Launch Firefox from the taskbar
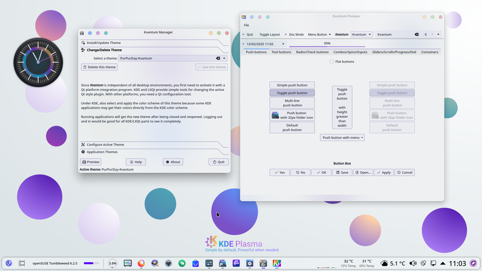The width and height of the screenshot is (482, 271). [x=141, y=263]
